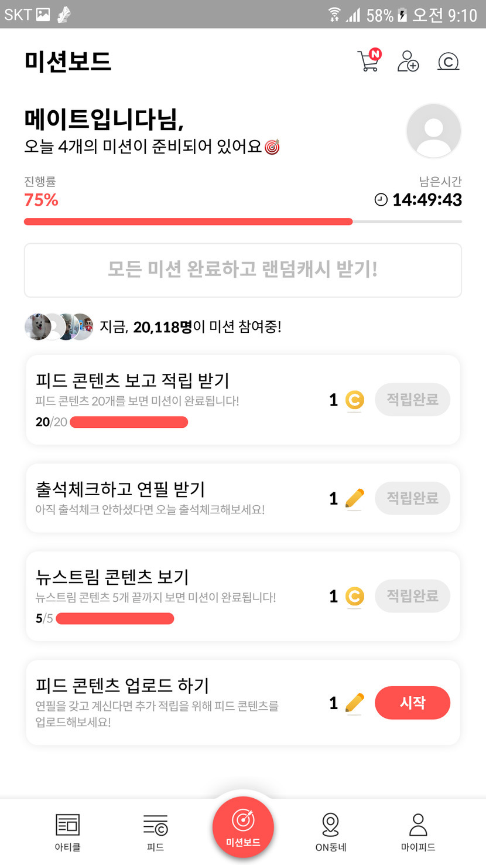The height and width of the screenshot is (865, 486).
Task: Tap the profile avatar picture
Action: pos(433,131)
